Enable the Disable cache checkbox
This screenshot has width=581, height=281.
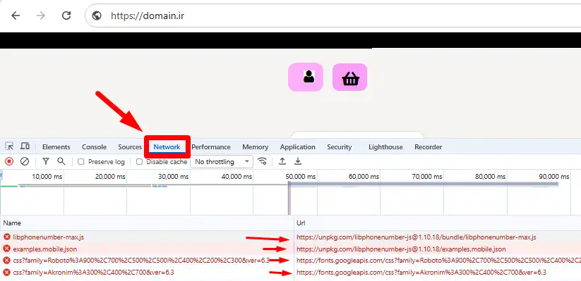click(x=139, y=161)
